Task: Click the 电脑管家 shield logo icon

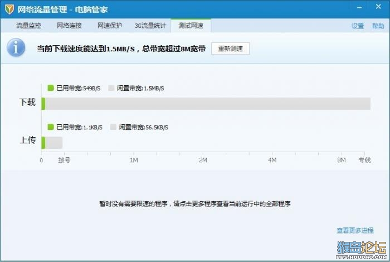Action: [x=9, y=9]
